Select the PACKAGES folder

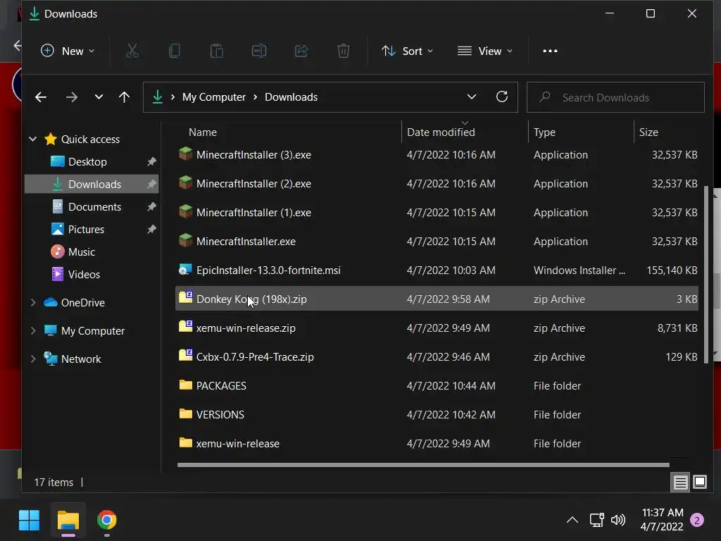coord(437,385)
